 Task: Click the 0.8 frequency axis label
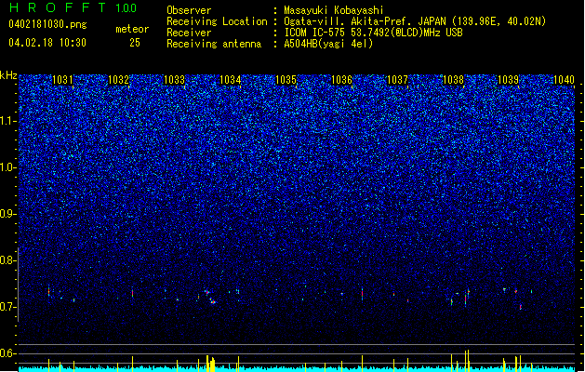(x=8, y=260)
